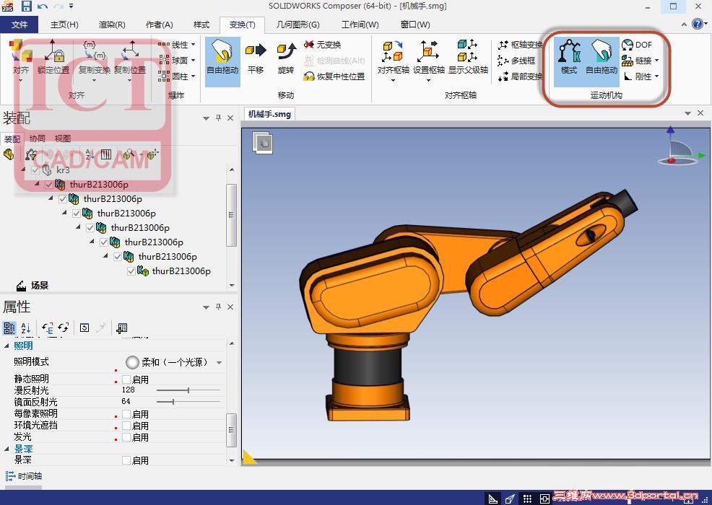712x505 pixels.
Task: Click the status bar ruler triangle icon
Action: [493, 499]
